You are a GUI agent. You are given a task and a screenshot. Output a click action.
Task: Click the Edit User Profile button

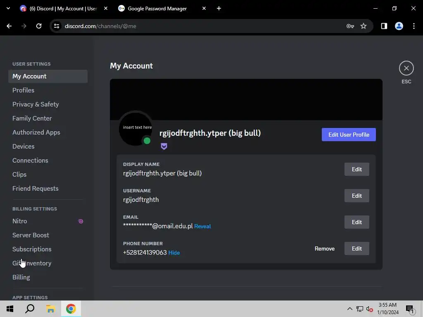349,135
